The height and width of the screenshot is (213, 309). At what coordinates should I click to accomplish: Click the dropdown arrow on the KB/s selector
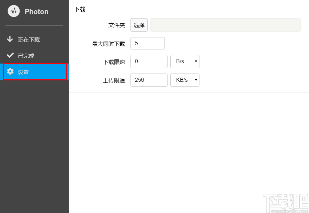pyautogui.click(x=196, y=80)
